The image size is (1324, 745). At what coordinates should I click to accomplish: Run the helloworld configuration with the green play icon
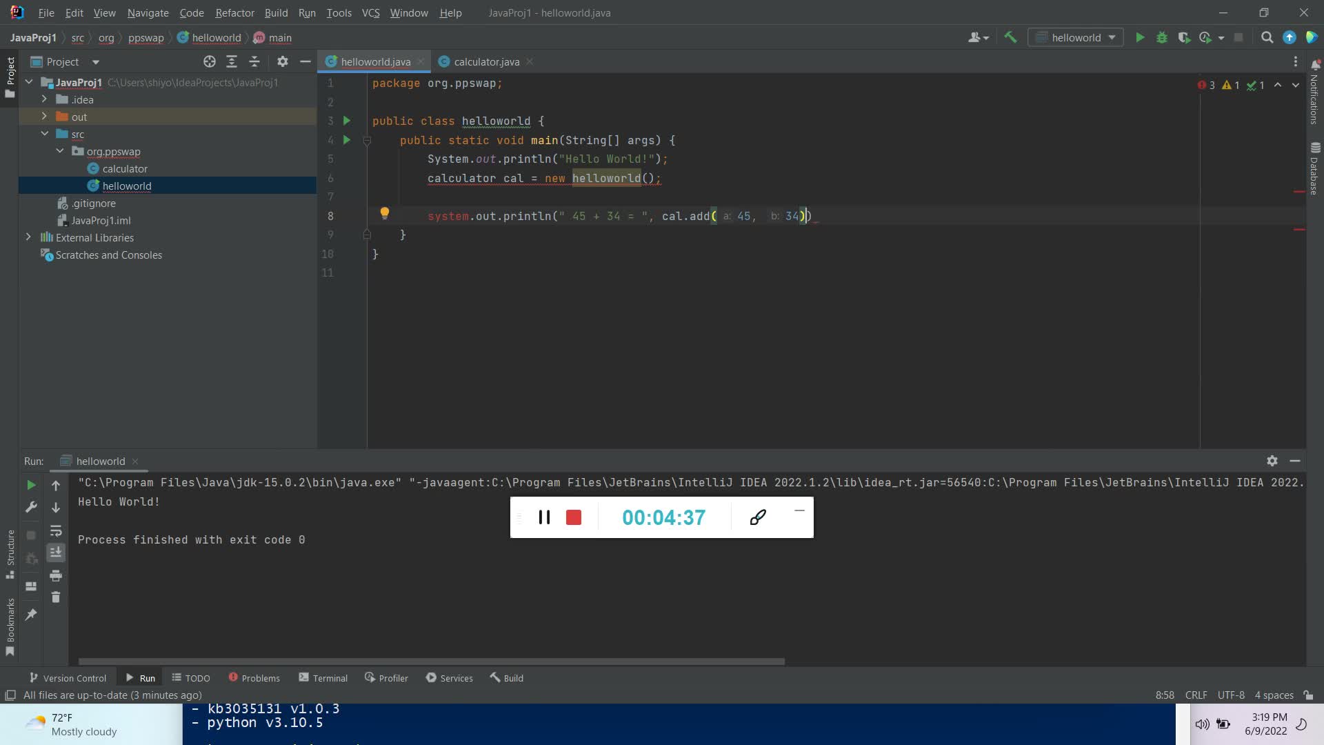[1141, 37]
